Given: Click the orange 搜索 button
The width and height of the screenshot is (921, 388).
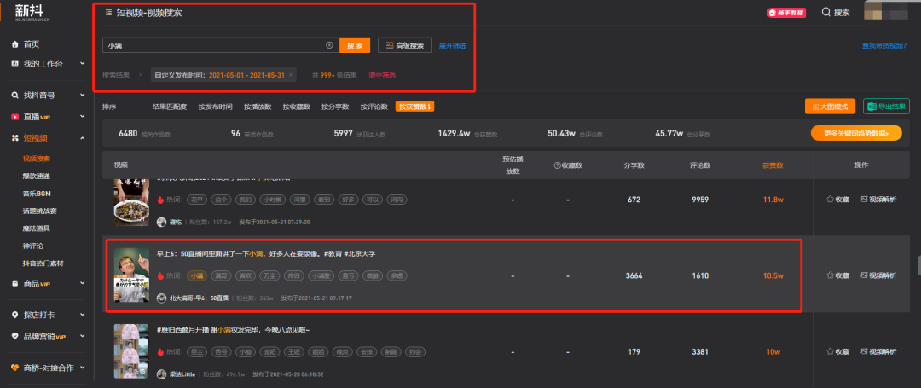Looking at the screenshot, I should [354, 45].
